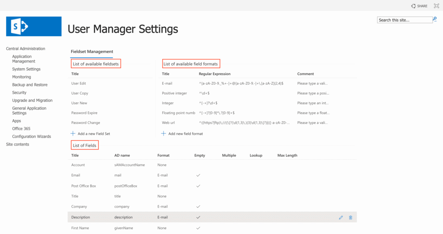Click the Regular Expression column header
Image resolution: width=443 pixels, height=234 pixels.
[x=215, y=74]
